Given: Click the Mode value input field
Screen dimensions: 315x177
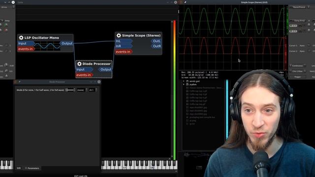Looking at the screenshot, I should coord(69,90).
